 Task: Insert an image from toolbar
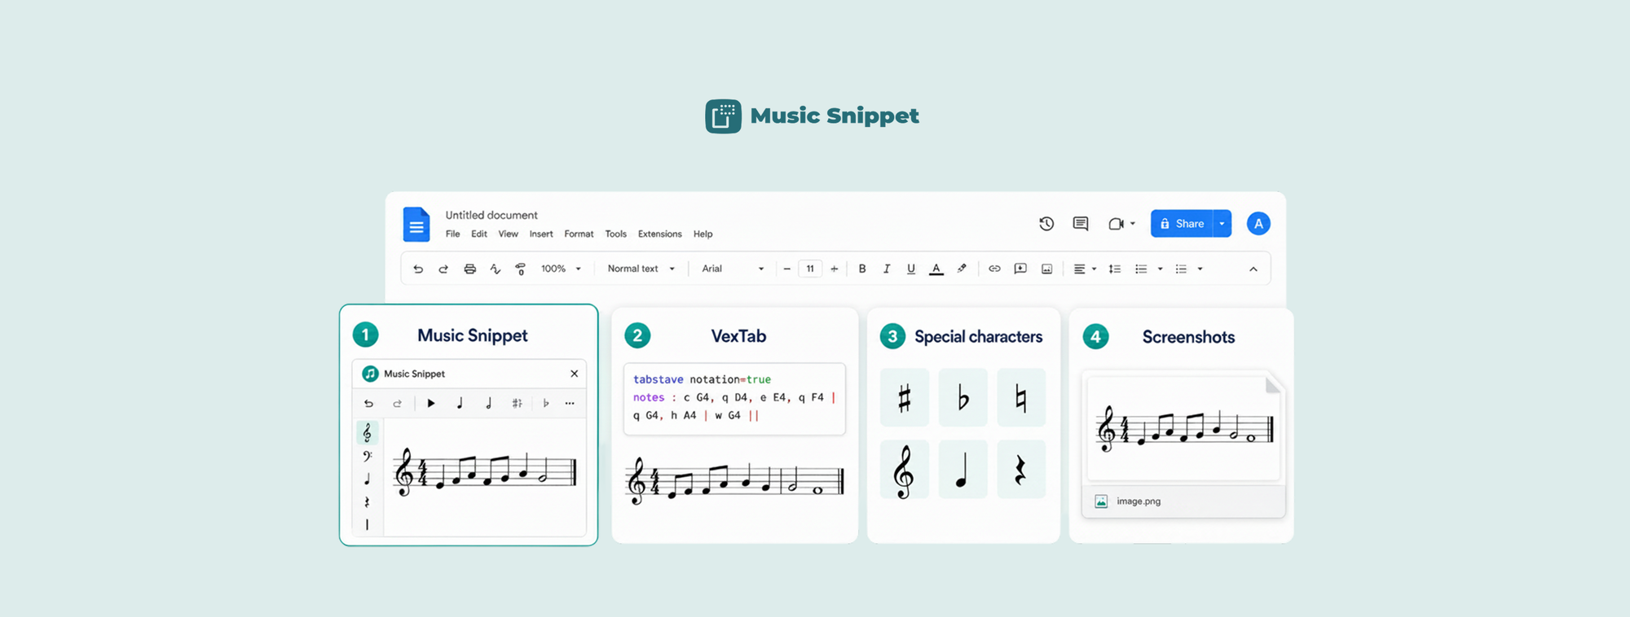coord(1046,269)
